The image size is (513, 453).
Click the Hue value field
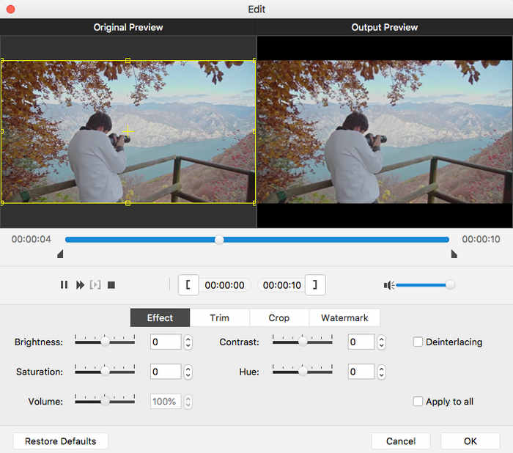[361, 372]
